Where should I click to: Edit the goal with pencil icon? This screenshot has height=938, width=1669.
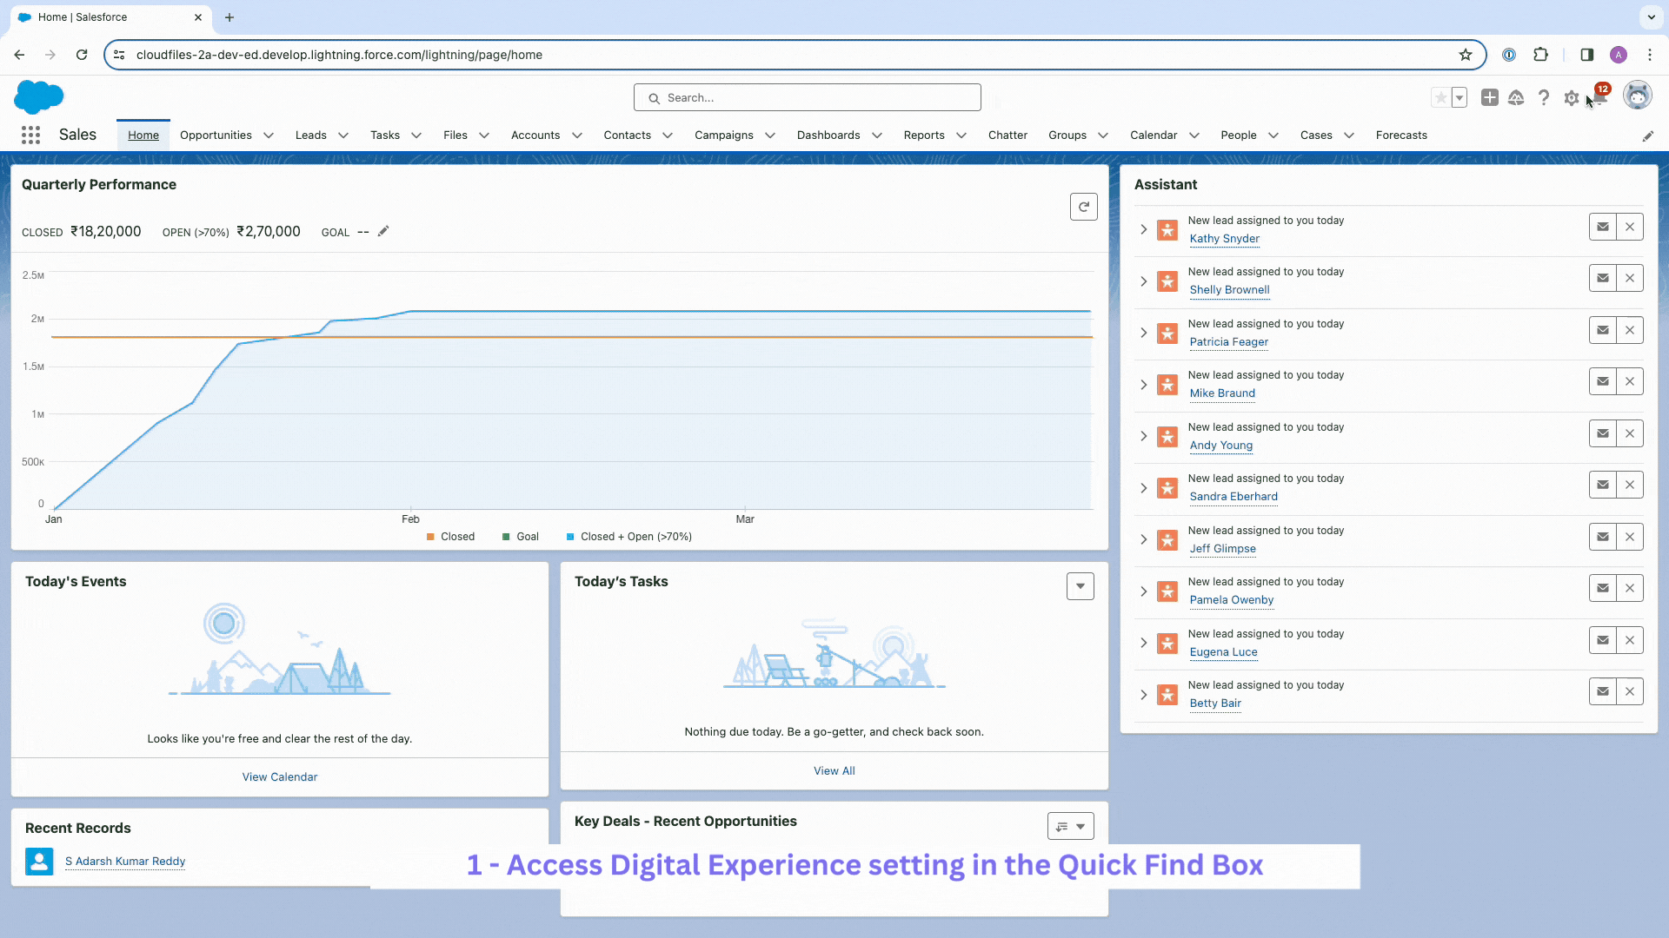click(x=382, y=231)
